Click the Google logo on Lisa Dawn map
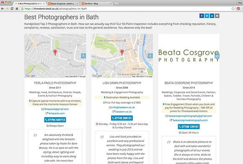The height and width of the screenshot is (164, 243). coord(97,76)
